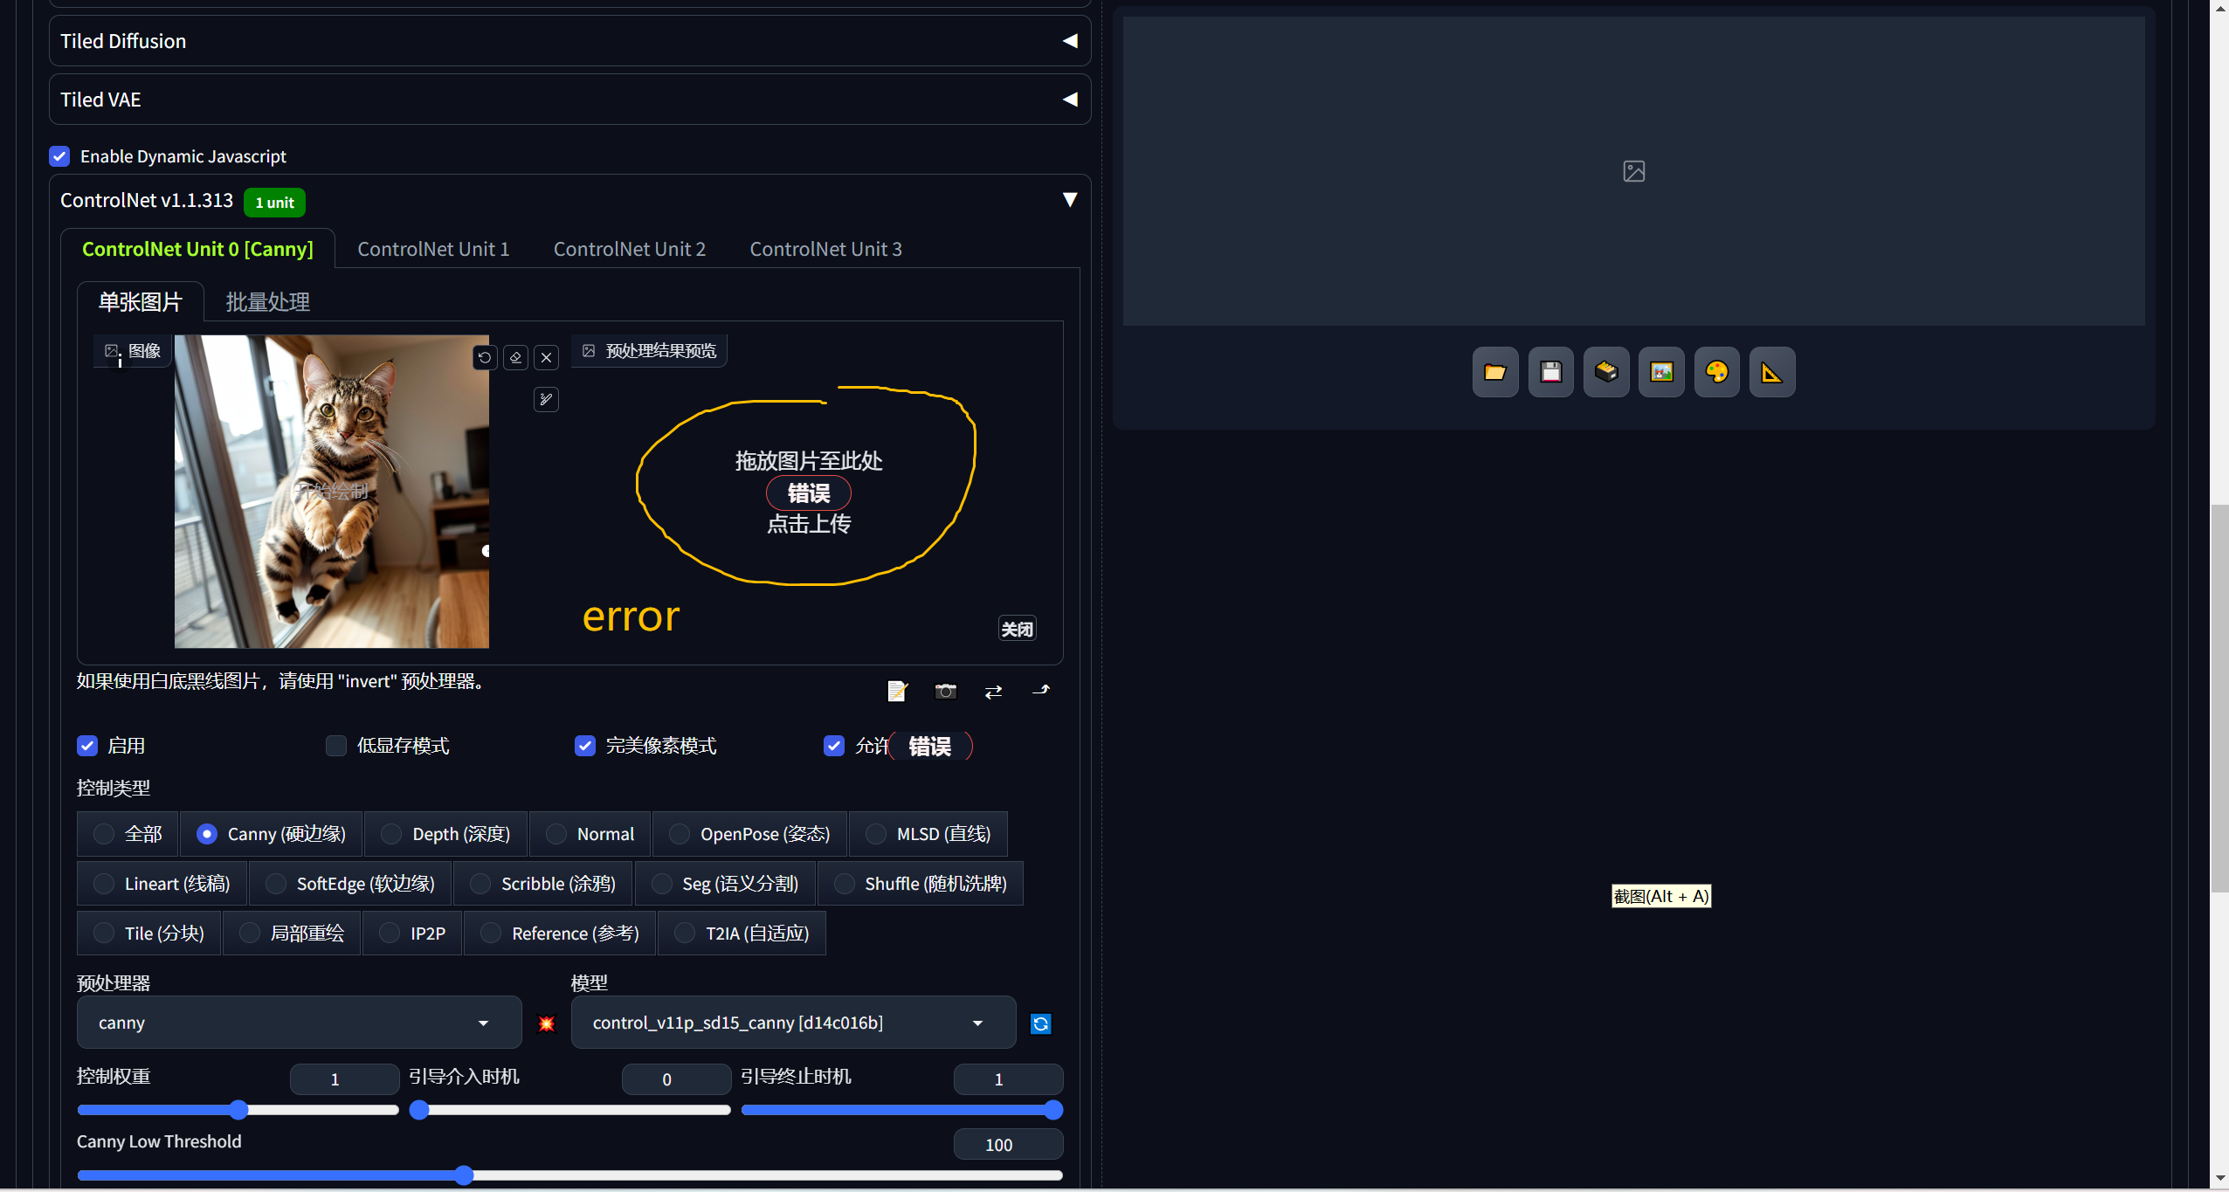
Task: Send to extras with triangle ruler icon
Action: pyautogui.click(x=1772, y=372)
